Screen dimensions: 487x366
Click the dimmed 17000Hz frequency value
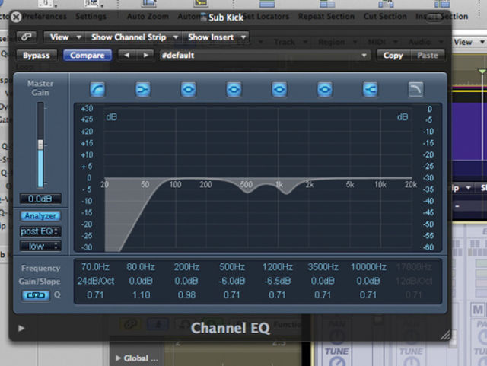pos(414,267)
